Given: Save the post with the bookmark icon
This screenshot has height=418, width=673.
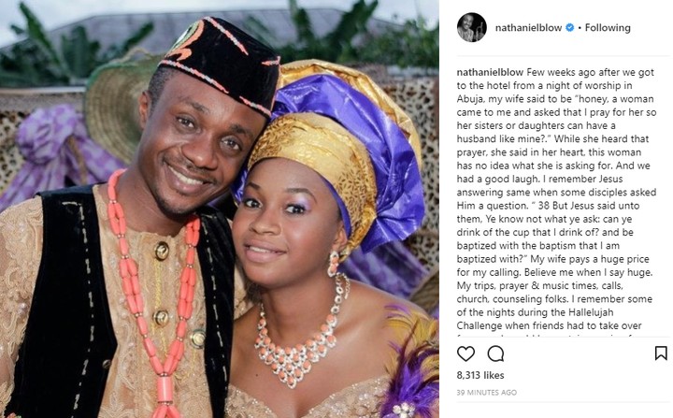Looking at the screenshot, I should (x=661, y=353).
